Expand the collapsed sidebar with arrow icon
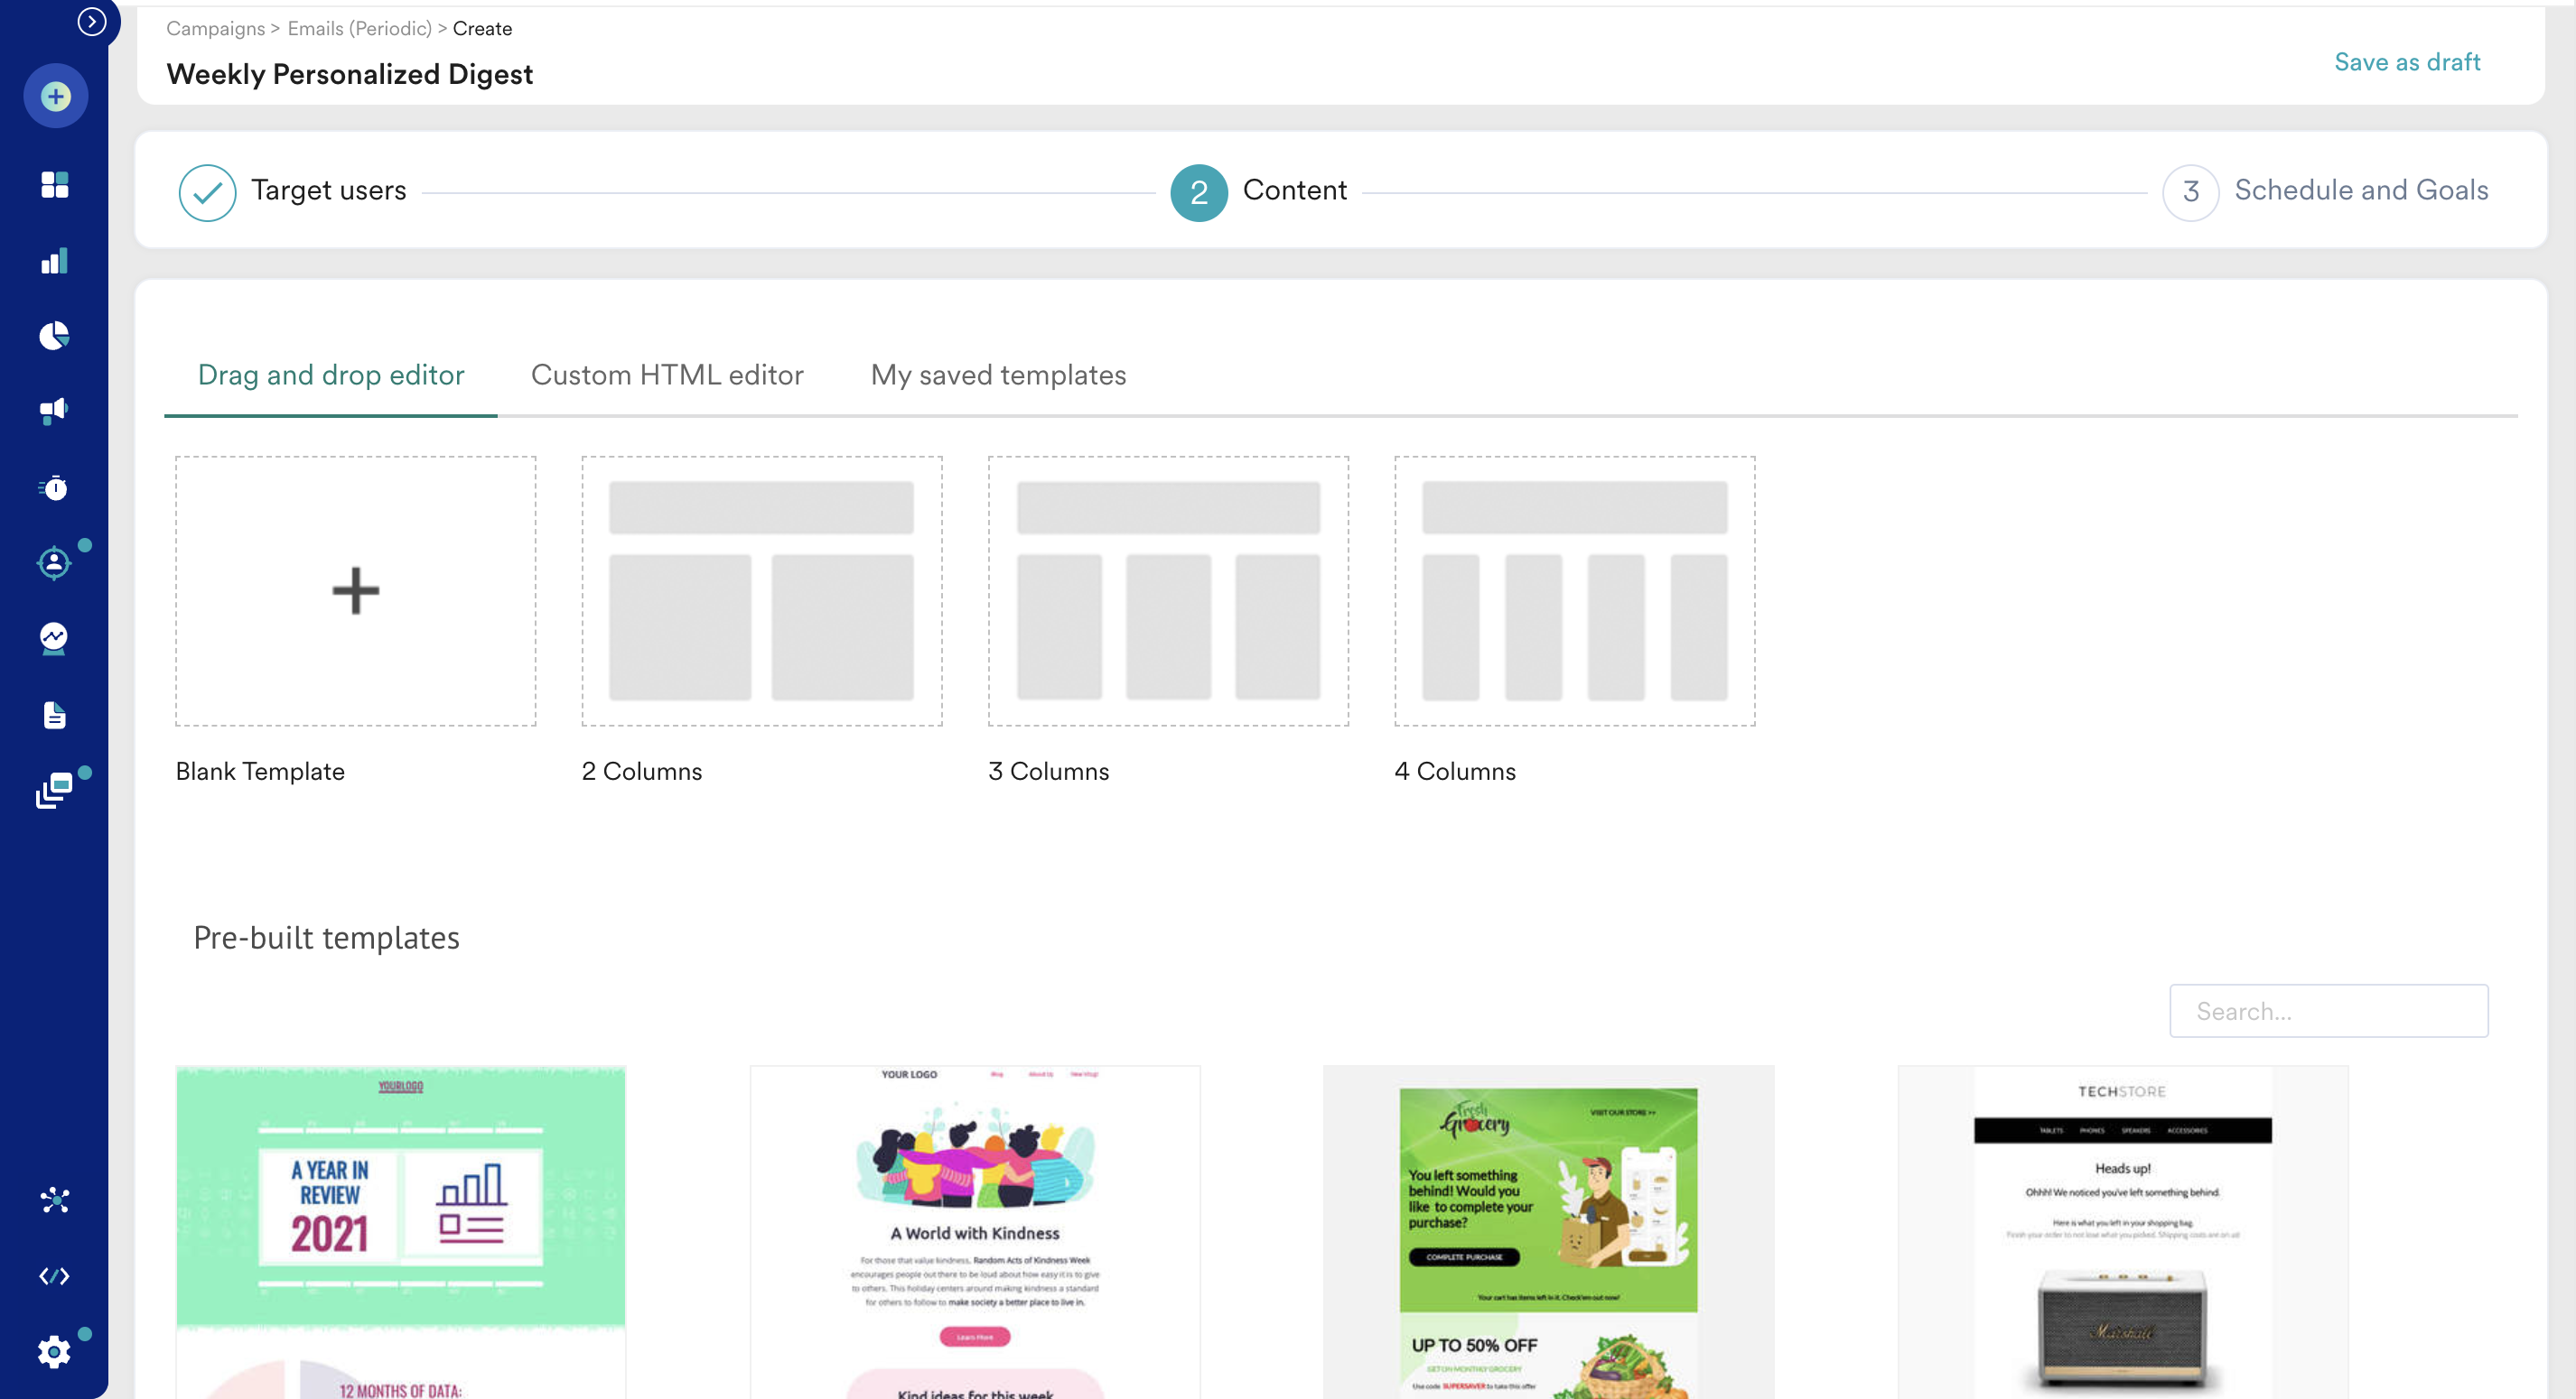Image resolution: width=2576 pixels, height=1399 pixels. pyautogui.click(x=91, y=21)
